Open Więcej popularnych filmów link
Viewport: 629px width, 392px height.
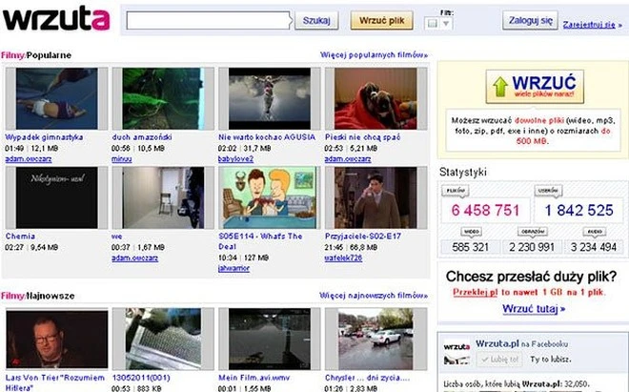[374, 55]
